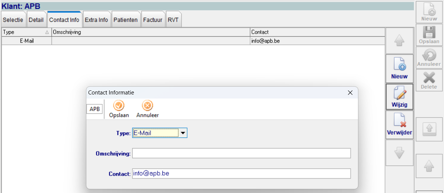Click the Nieuw contact button beside list
The image size is (444, 193).
pyautogui.click(x=399, y=68)
